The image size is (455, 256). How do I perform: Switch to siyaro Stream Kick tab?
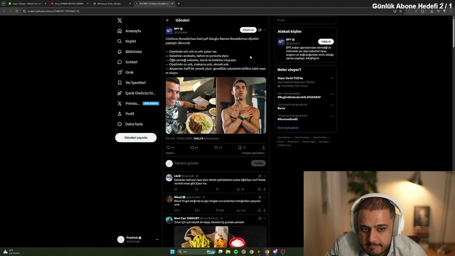[x=27, y=4]
